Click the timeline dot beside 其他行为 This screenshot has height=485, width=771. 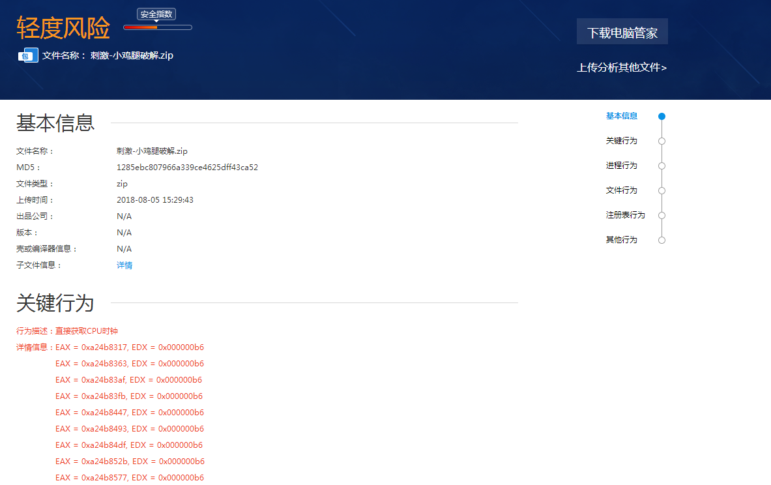pos(662,240)
